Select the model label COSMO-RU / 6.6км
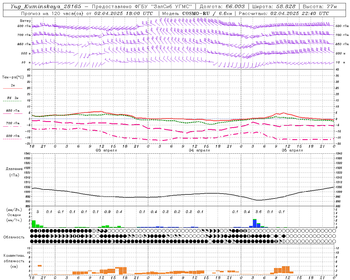 pos(207,13)
